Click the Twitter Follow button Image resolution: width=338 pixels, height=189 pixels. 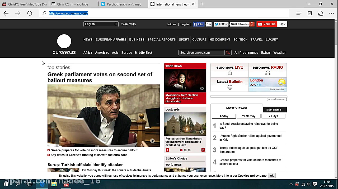[221, 24]
